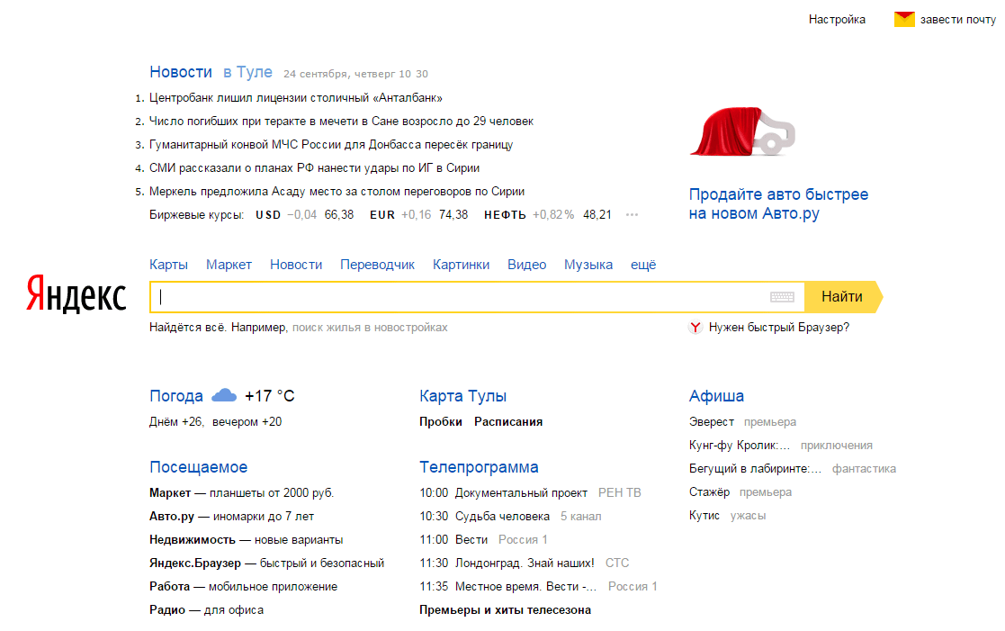
Task: Open Работа мобильное приложение link
Action: pos(244,587)
